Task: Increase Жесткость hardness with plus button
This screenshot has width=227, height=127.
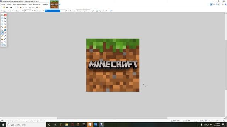Action: point(67,11)
